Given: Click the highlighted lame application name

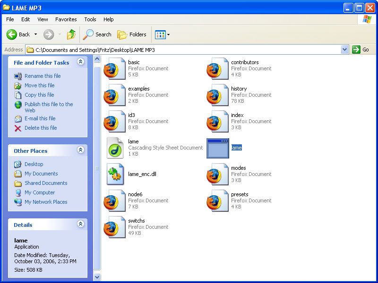Looking at the screenshot, I should [x=237, y=148].
